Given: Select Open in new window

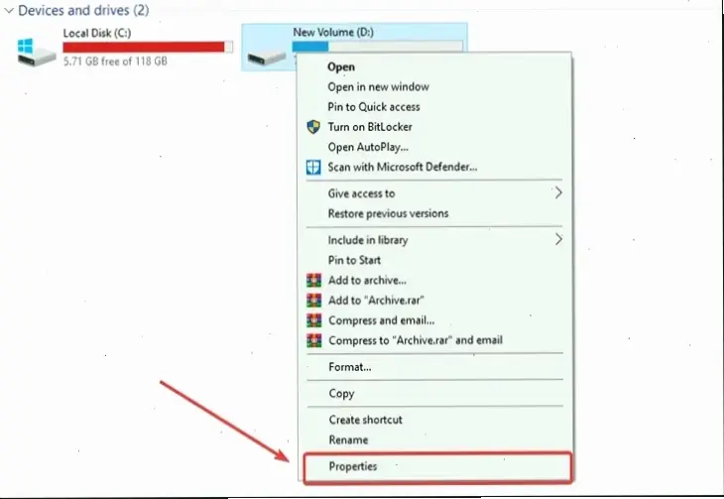Looking at the screenshot, I should (x=378, y=87).
